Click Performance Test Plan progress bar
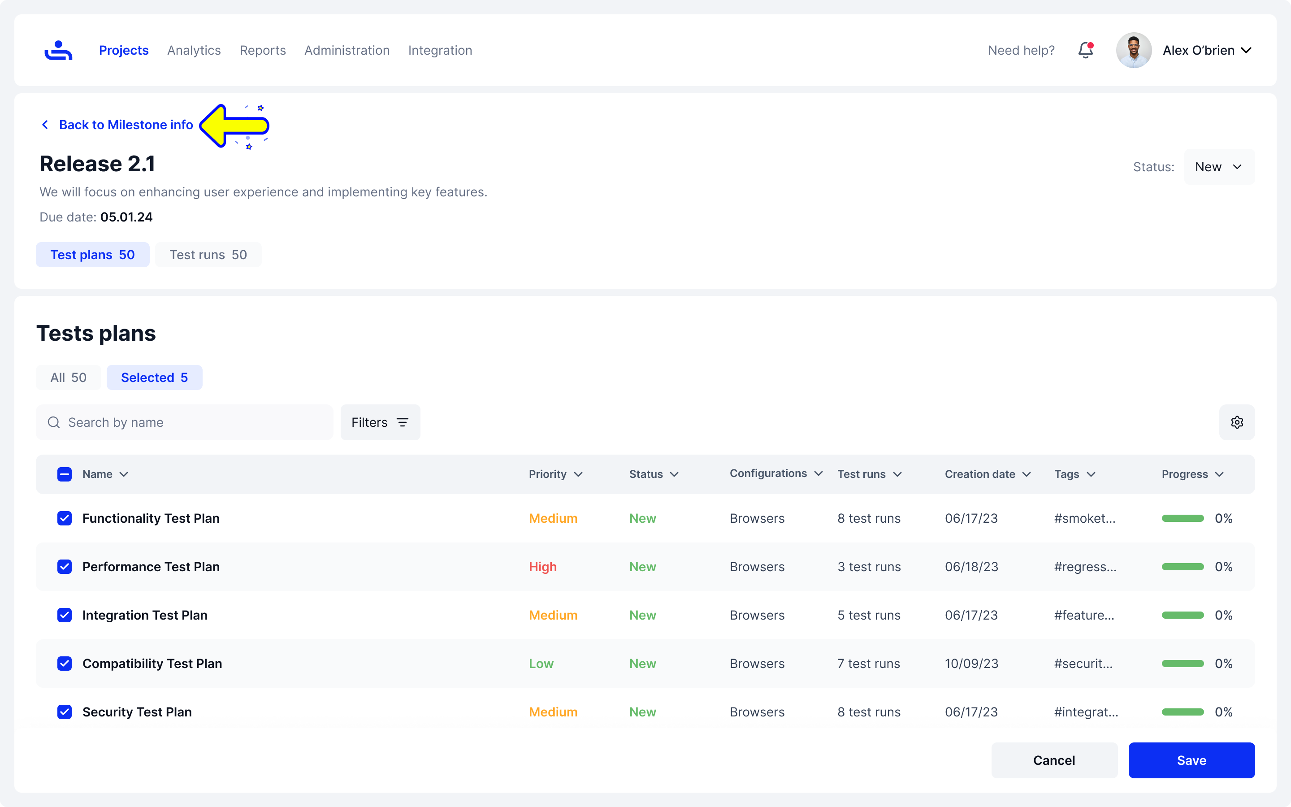The height and width of the screenshot is (807, 1291). [1183, 566]
